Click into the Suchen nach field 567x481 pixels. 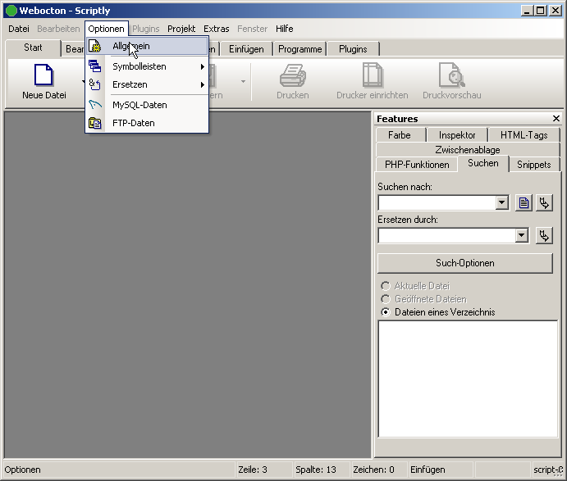coord(437,203)
